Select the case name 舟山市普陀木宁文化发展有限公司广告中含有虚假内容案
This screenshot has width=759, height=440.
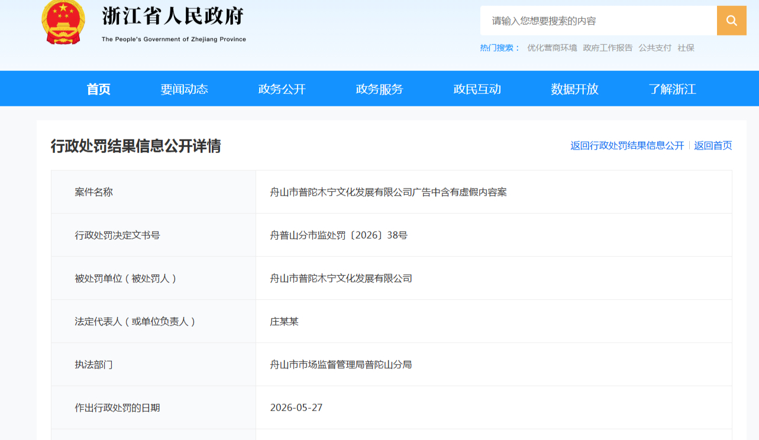[389, 192]
